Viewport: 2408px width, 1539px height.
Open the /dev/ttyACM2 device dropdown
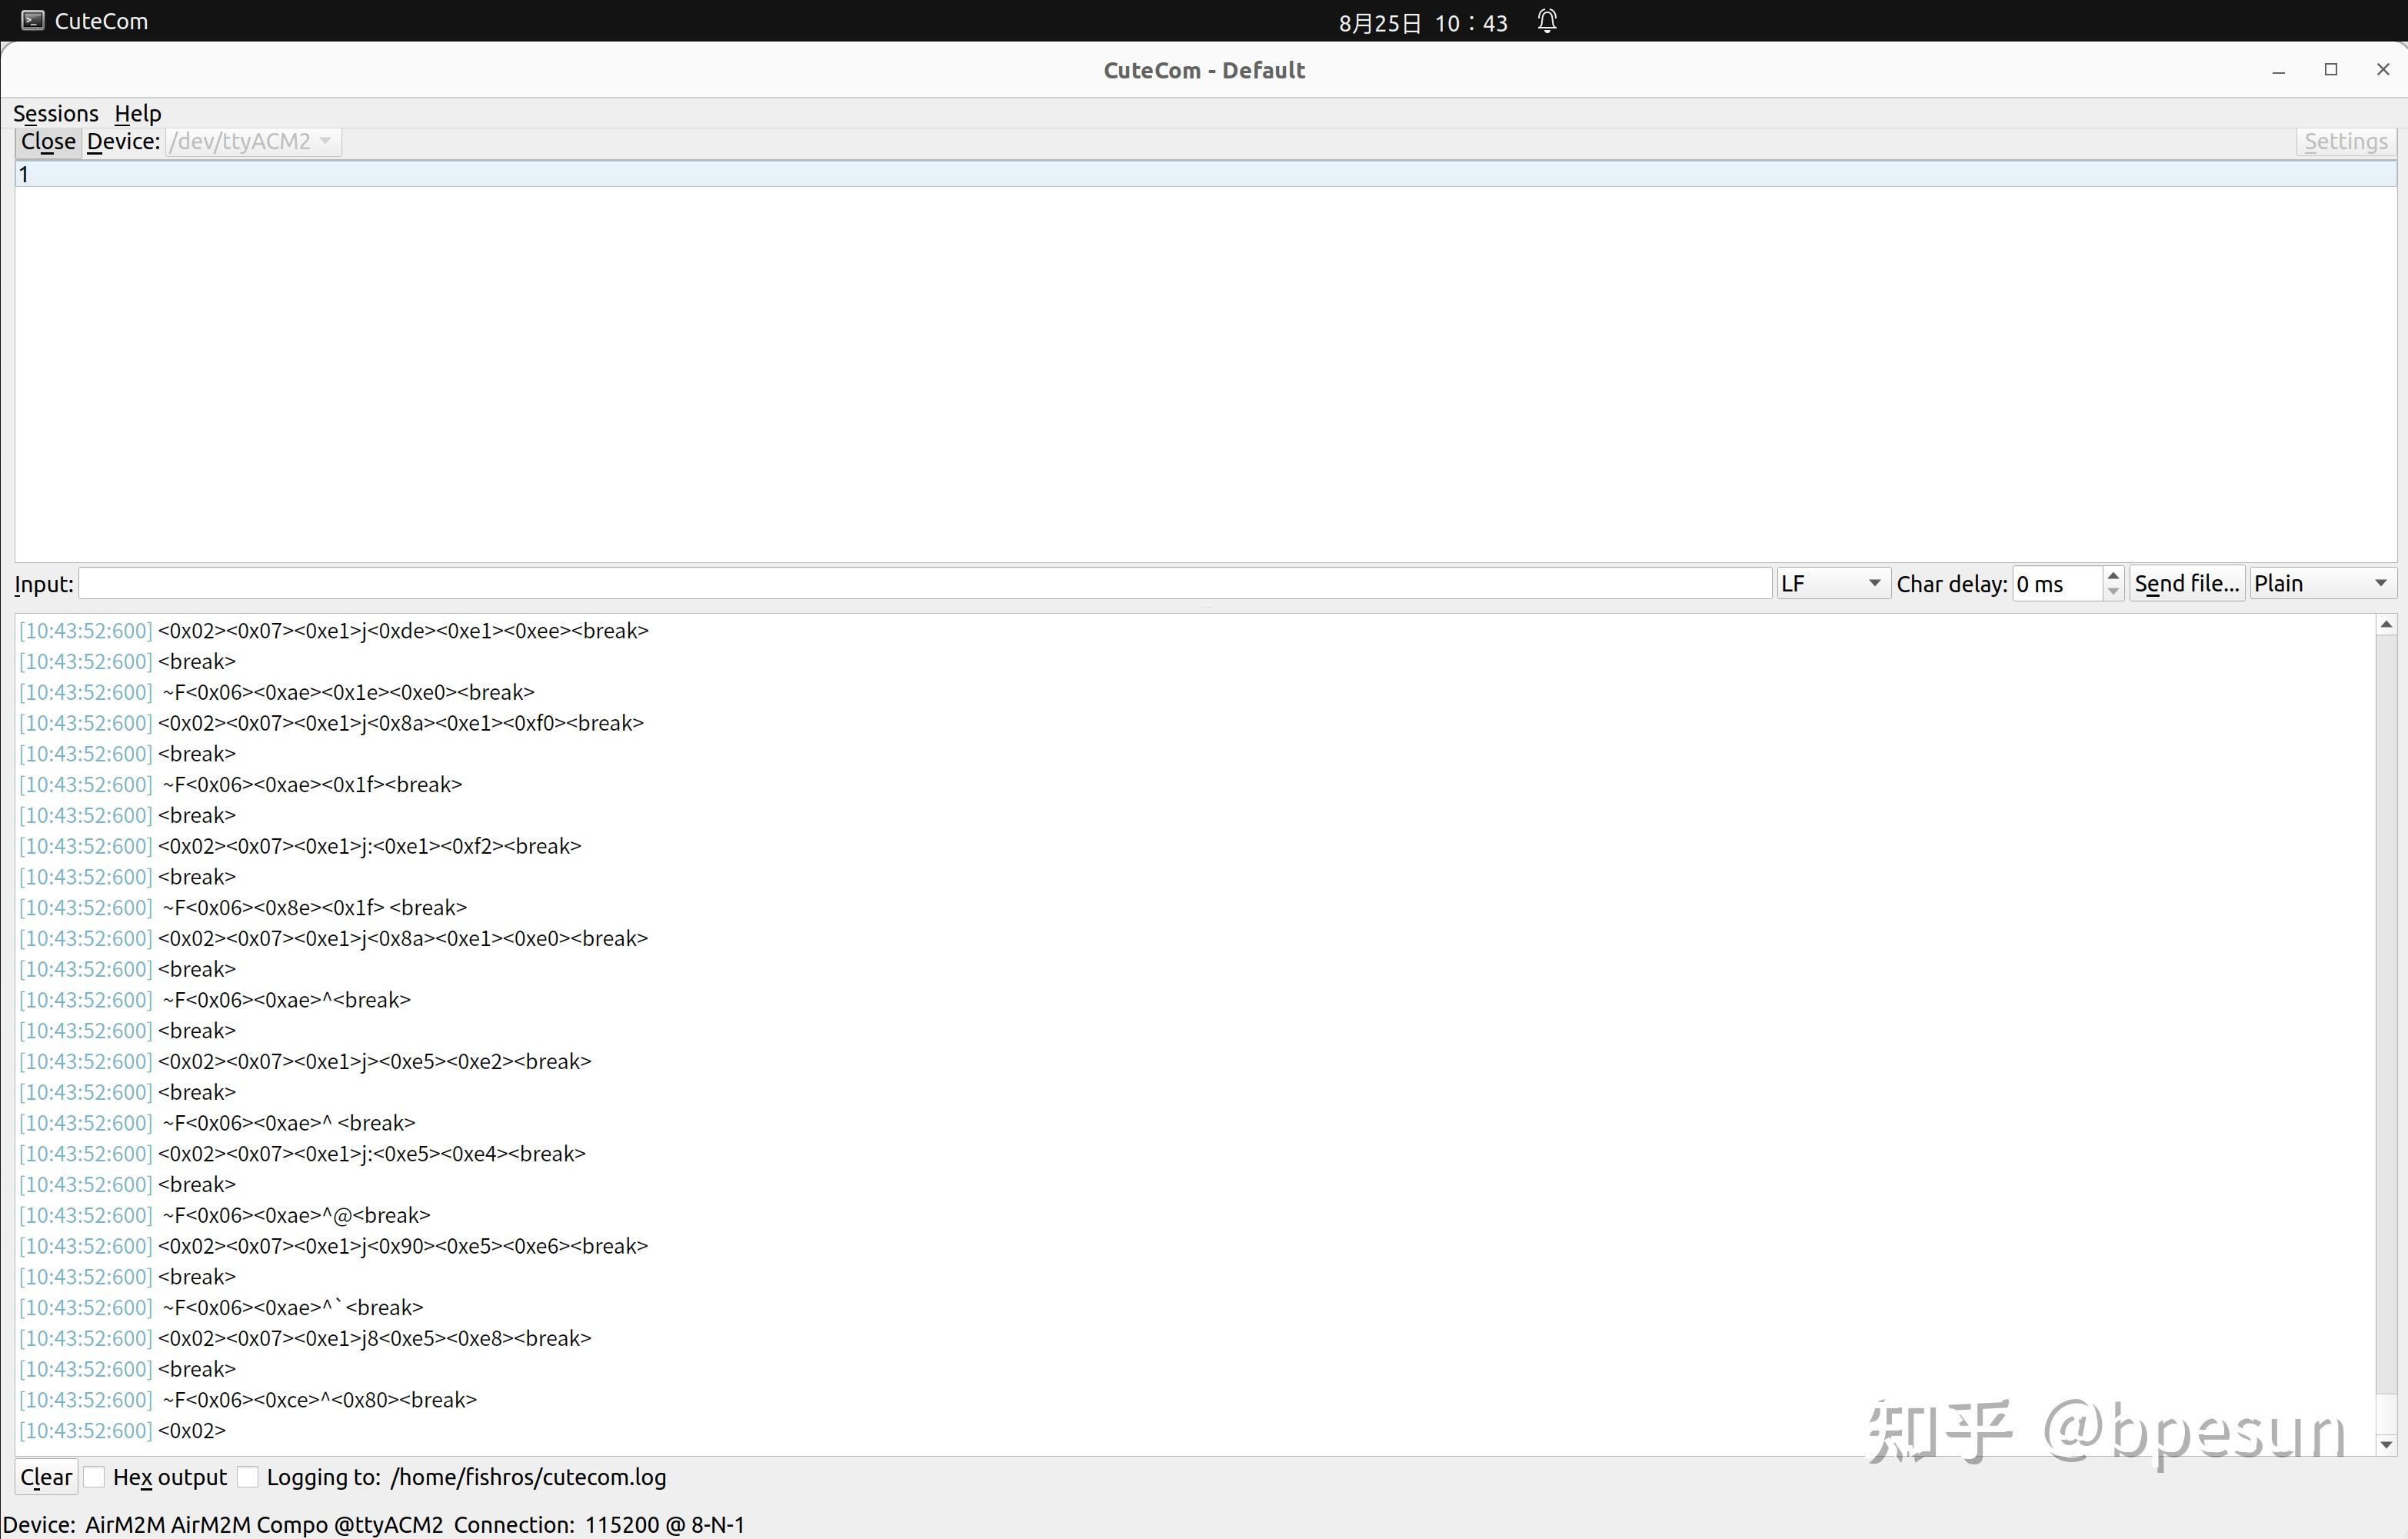pyautogui.click(x=253, y=142)
